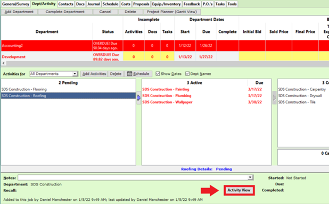Expand the Notes dropdown arrow
329x204 pixels.
click(x=250, y=177)
